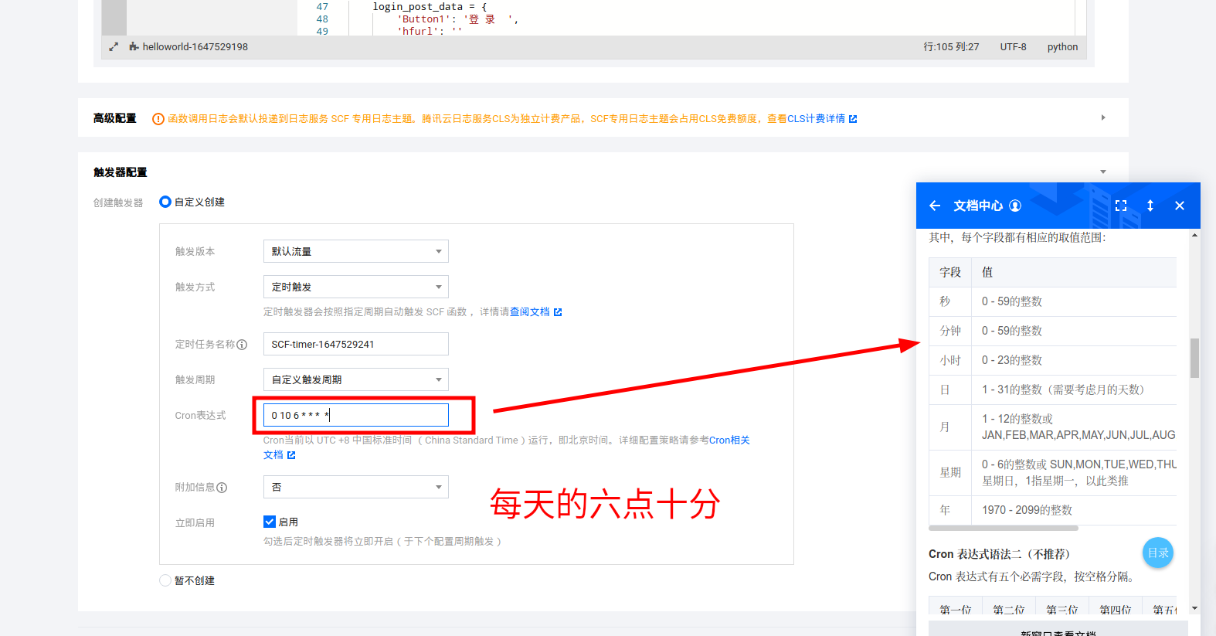This screenshot has width=1216, height=636.
Task: Click the info icon next to 附加信息
Action: (222, 488)
